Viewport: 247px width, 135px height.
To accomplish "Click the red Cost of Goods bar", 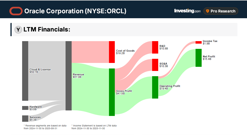I will coord(112,52).
